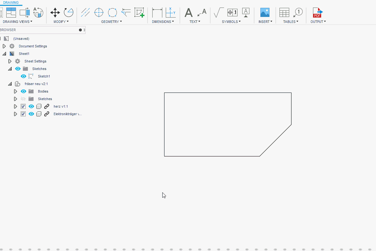Hide the Sketch1 visibility eye
The height and width of the screenshot is (251, 376).
click(23, 76)
